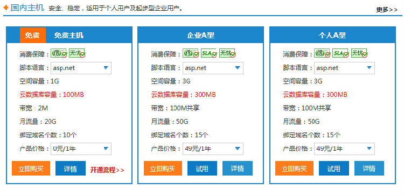Open 脚本语言 dropdown in 免费主机 card
The width and height of the screenshot is (404, 196).
81,68
